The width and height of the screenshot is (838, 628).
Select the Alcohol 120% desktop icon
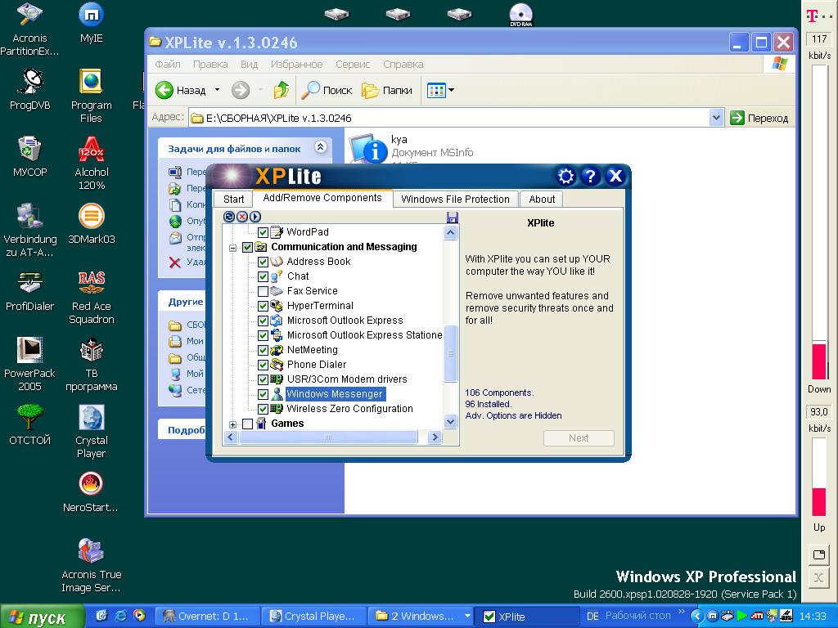pos(92,163)
